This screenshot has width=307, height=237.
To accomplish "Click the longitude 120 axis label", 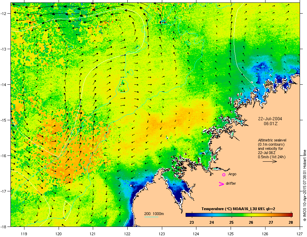I will [59, 234].
